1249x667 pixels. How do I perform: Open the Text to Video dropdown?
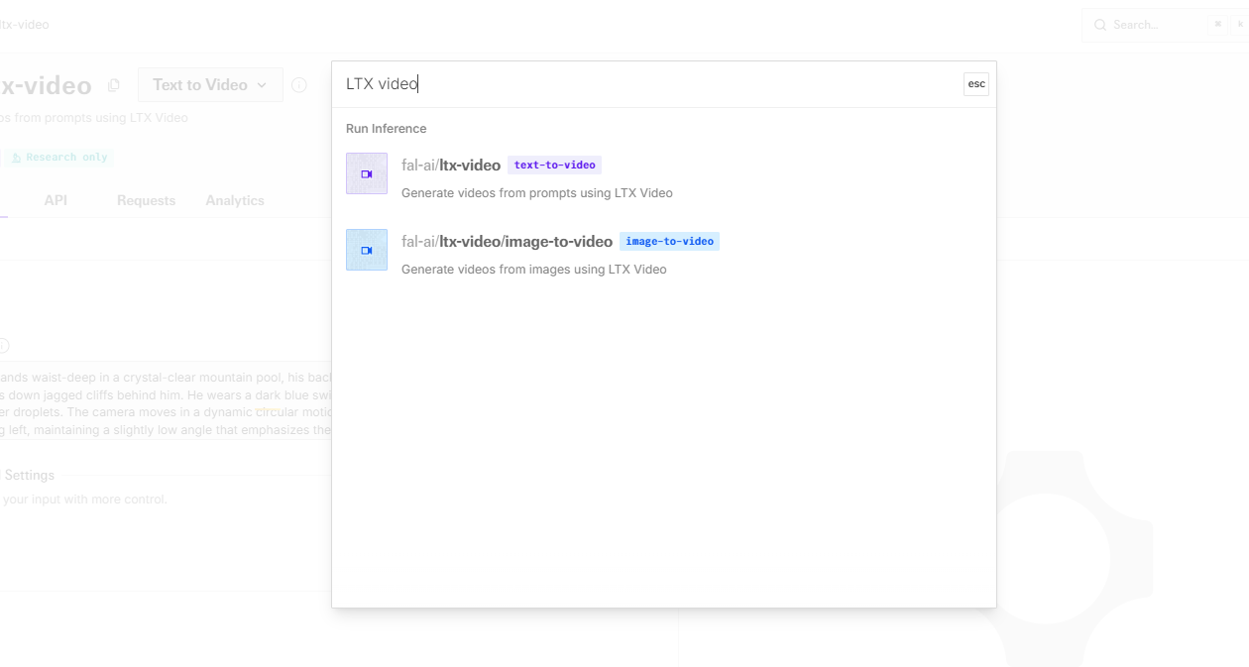click(x=210, y=85)
